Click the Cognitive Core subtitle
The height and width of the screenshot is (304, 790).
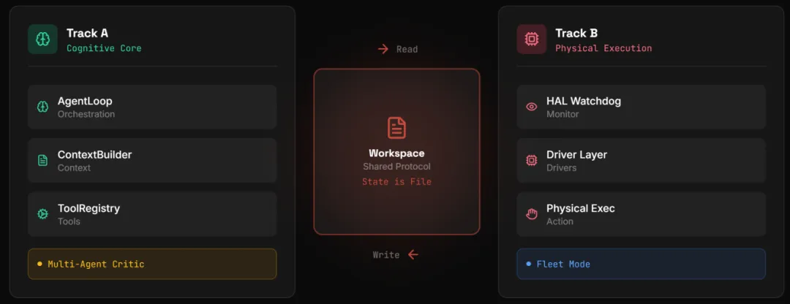(104, 48)
